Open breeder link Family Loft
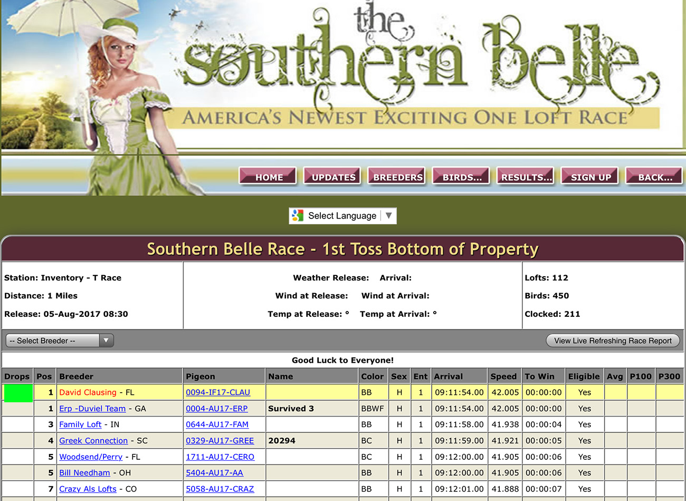Screen dimensions: 686x501 point(80,424)
